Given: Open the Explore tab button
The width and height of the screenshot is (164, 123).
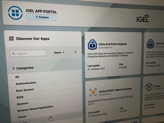Looking at the screenshot, I should click(42, 17).
